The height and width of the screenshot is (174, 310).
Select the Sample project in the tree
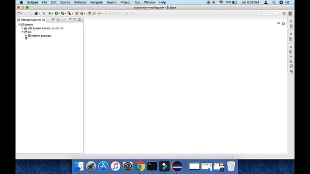(29, 25)
